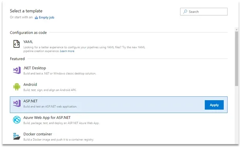Apply the ASP.NET template

pyautogui.click(x=214, y=105)
